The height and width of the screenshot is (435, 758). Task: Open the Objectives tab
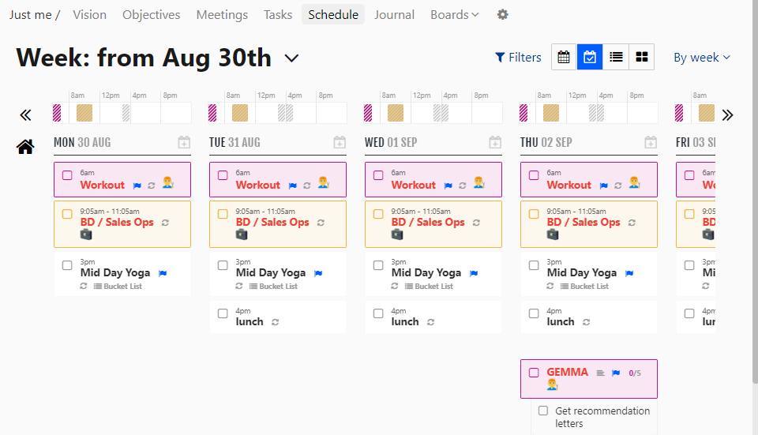click(151, 15)
